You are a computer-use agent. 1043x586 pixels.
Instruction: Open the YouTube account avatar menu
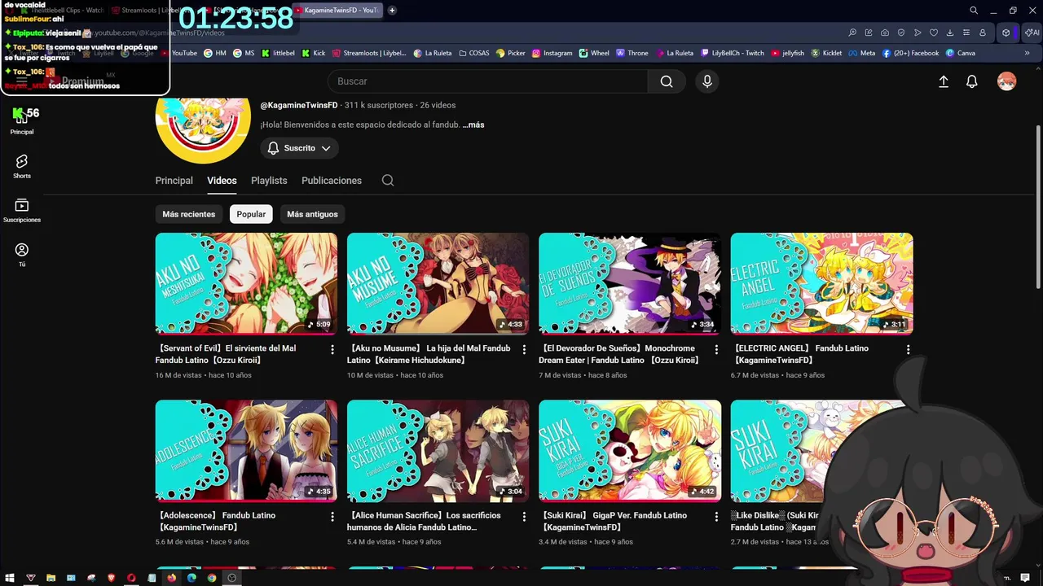[x=1007, y=82]
